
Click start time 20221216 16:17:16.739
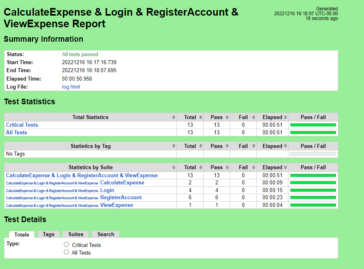(89, 62)
